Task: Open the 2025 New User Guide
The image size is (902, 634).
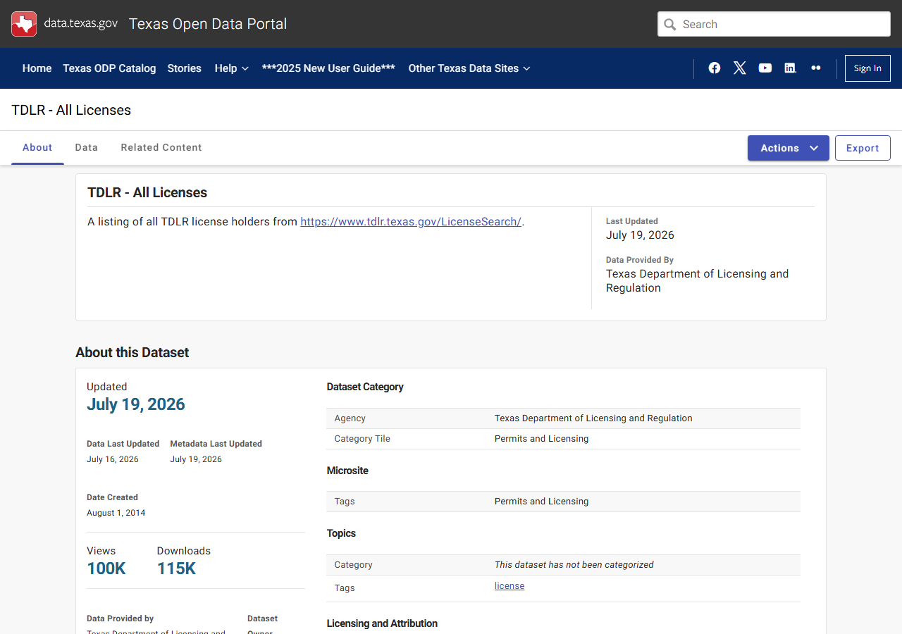Action: 328,68
